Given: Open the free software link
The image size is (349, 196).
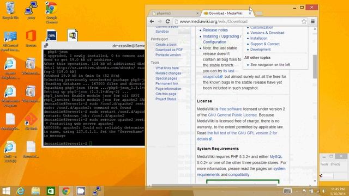Looking at the screenshot, I should 230,109.
